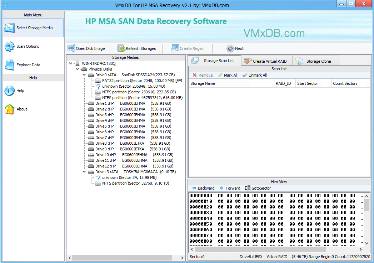Viewport: 374px width, 263px height.
Task: Click the RAID_ID column header
Action: coord(285,83)
